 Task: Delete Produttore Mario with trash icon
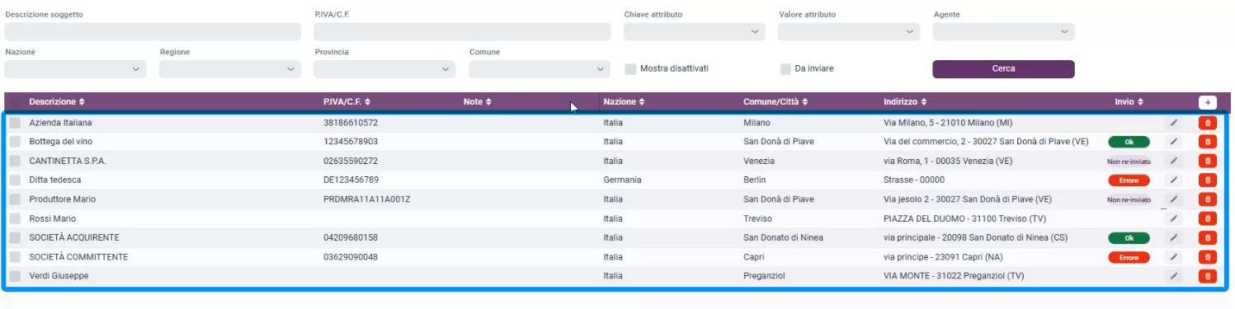pos(1208,199)
